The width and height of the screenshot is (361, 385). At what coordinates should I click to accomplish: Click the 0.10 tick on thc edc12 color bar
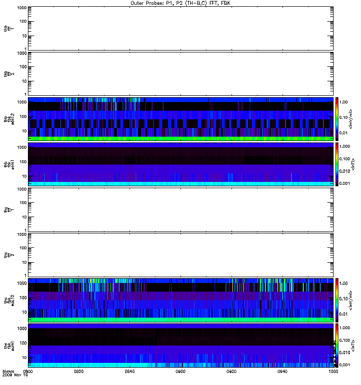tap(343, 298)
